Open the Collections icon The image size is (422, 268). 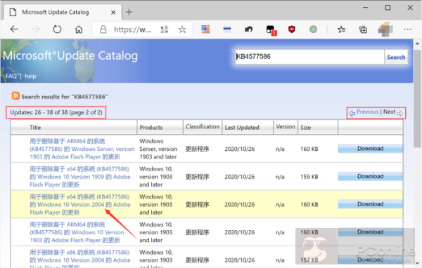[x=363, y=29]
